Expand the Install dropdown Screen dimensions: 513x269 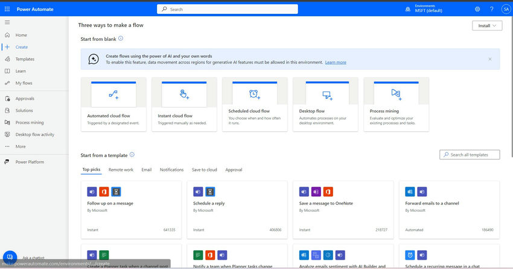tap(487, 26)
